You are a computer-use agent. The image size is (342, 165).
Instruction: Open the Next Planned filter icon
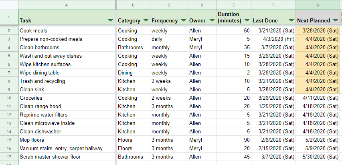click(x=335, y=20)
